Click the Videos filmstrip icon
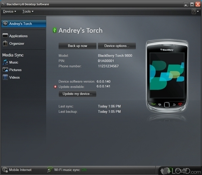 pyautogui.click(x=5, y=77)
